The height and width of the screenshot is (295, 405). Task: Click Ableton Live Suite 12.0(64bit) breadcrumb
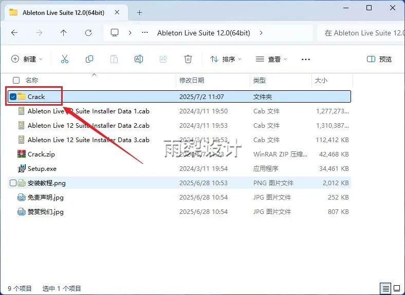point(204,33)
